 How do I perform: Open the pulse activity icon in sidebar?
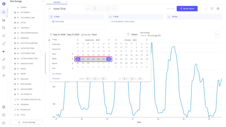[x=4, y=52]
